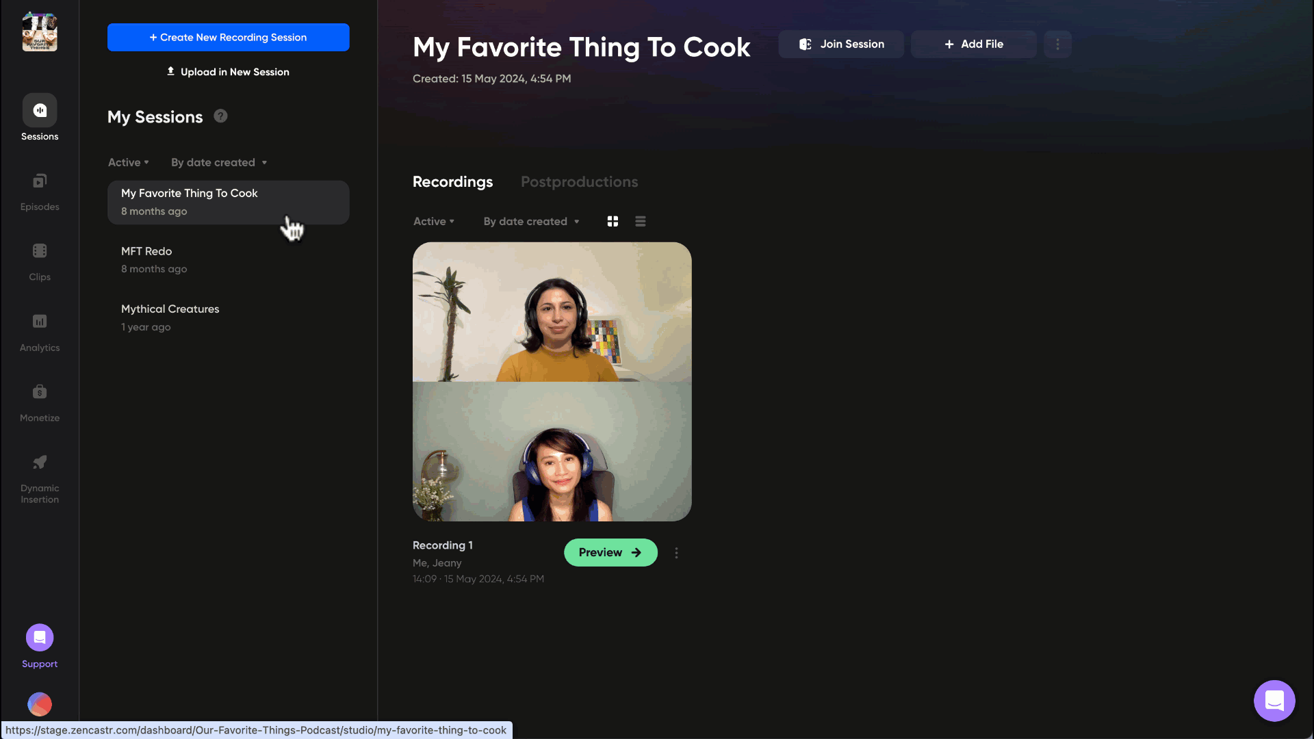
Task: Expand sessions By date created sort
Action: [x=219, y=162]
